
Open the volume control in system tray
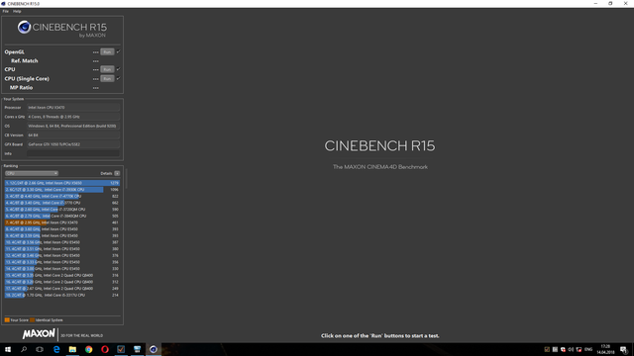571,349
